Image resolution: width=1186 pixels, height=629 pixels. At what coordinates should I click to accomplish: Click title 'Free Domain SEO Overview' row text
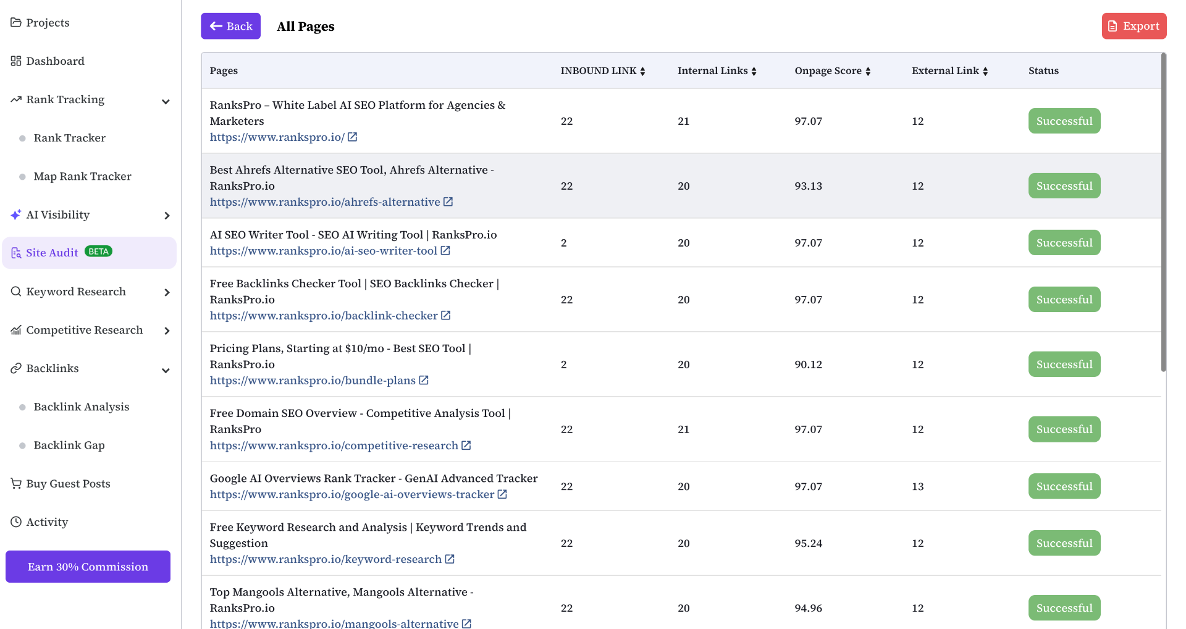(360, 421)
